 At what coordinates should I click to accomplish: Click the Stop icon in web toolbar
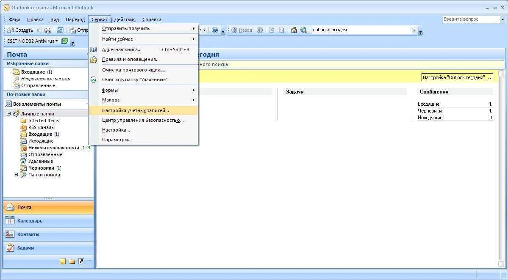click(272, 30)
